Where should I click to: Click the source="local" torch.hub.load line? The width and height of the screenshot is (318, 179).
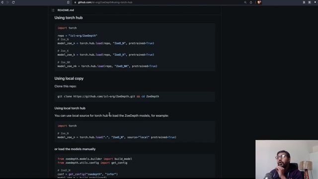point(117,137)
